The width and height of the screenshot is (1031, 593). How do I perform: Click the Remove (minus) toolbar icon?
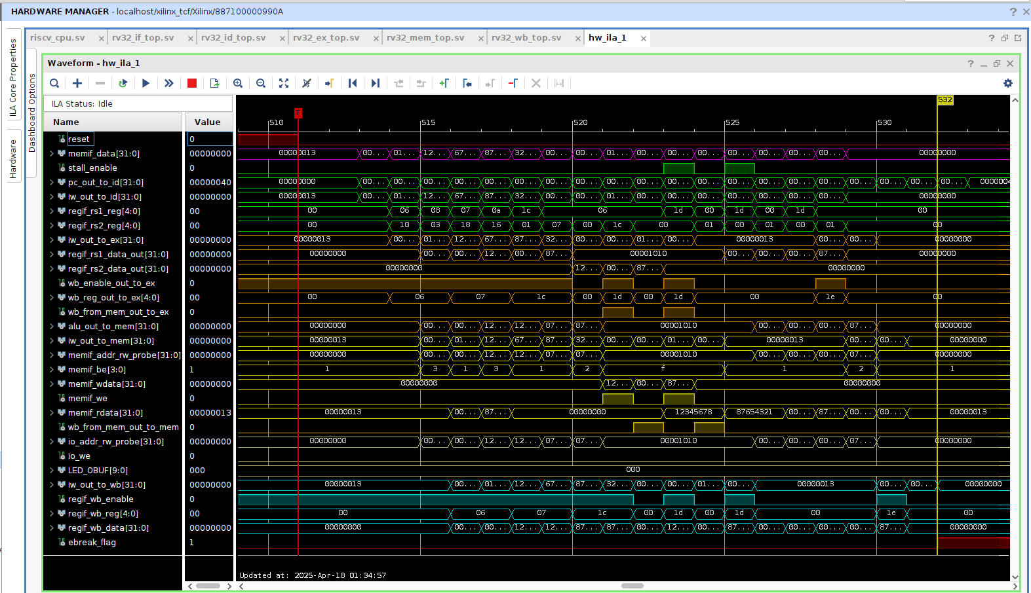100,83
